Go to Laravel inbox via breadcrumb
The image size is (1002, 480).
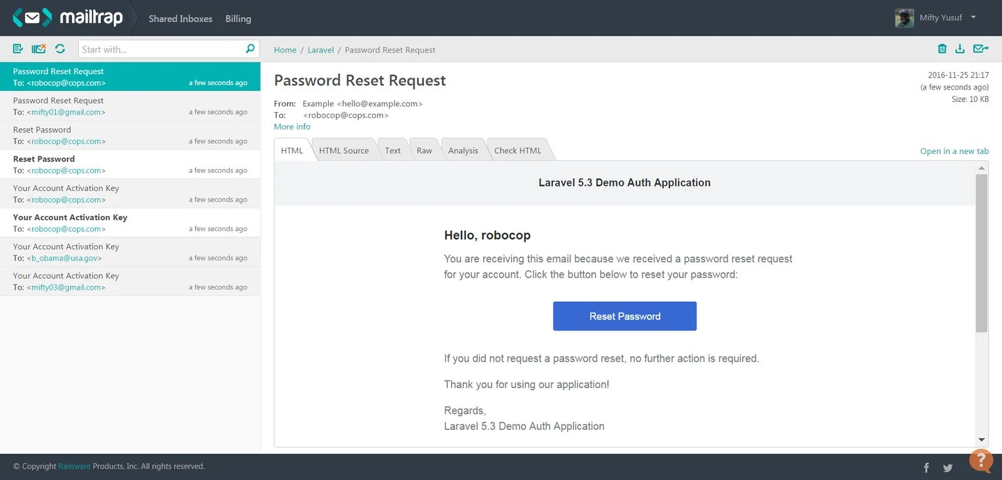[321, 50]
